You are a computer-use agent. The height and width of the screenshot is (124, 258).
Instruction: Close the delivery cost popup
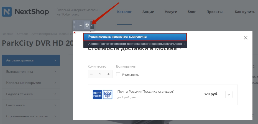pyautogui.click(x=246, y=38)
